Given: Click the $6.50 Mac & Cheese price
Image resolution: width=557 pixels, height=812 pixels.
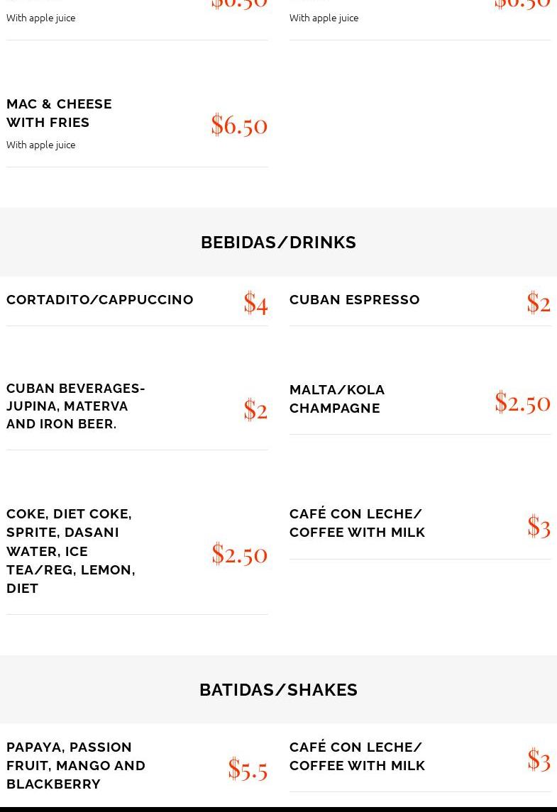Looking at the screenshot, I should 239,125.
